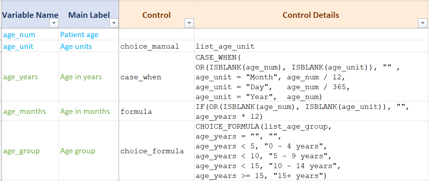Open the Control Details filter dropdown
The image size is (429, 181).
[x=423, y=24]
